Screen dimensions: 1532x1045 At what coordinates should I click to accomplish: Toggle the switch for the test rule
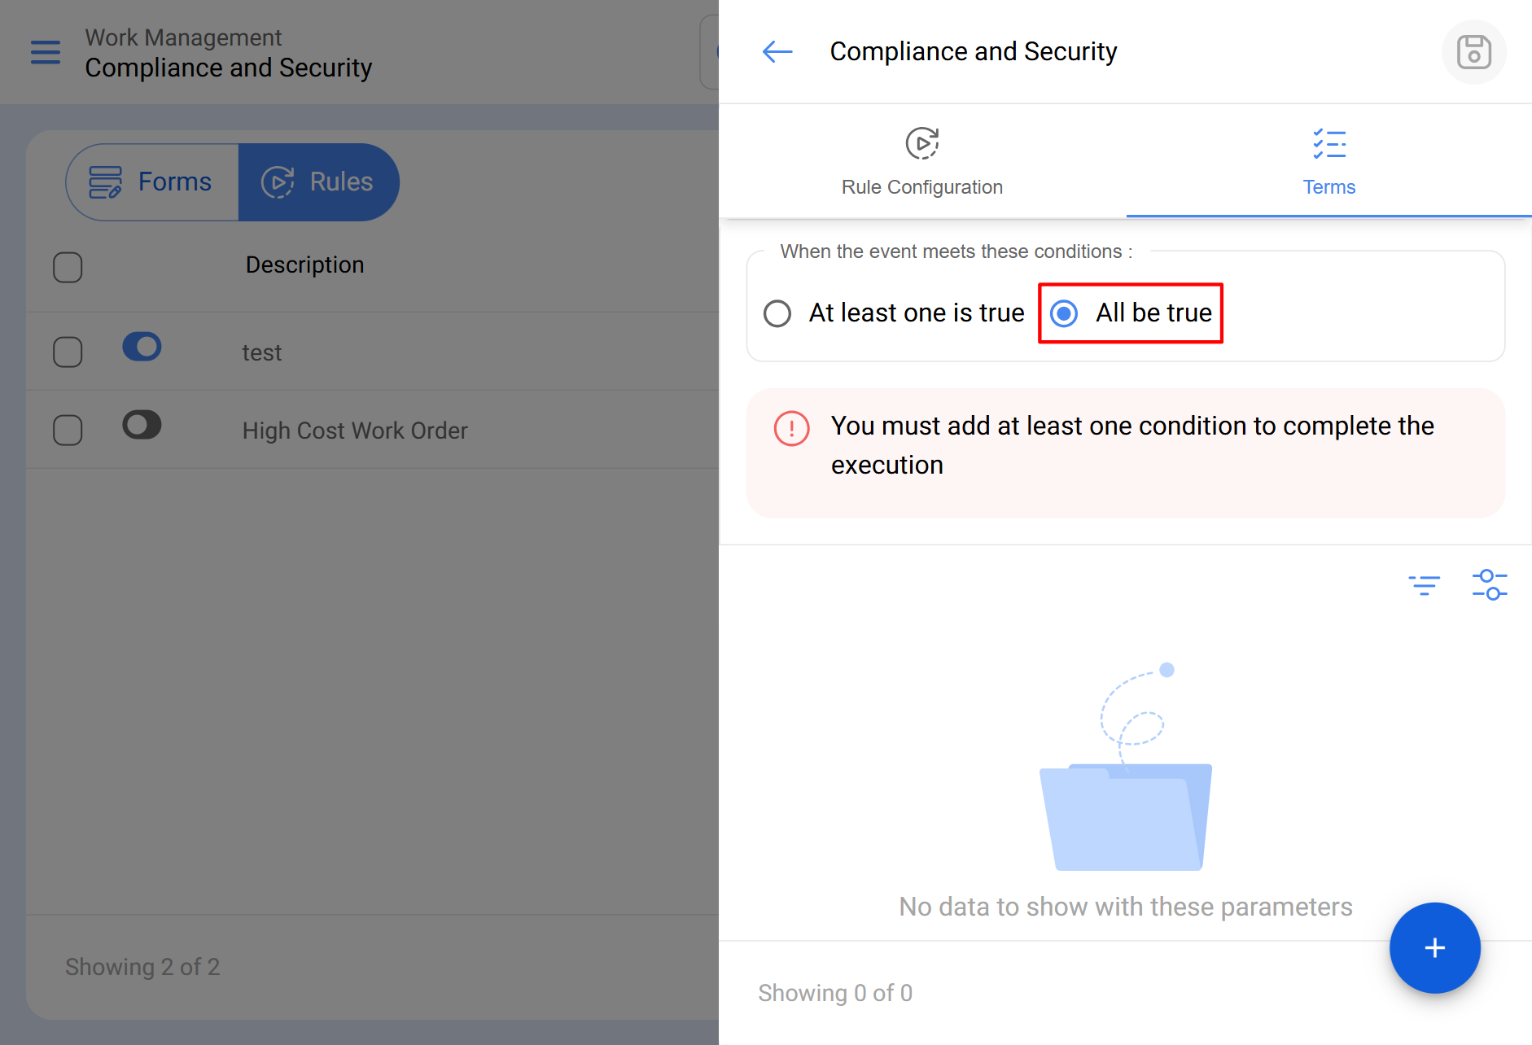[142, 347]
